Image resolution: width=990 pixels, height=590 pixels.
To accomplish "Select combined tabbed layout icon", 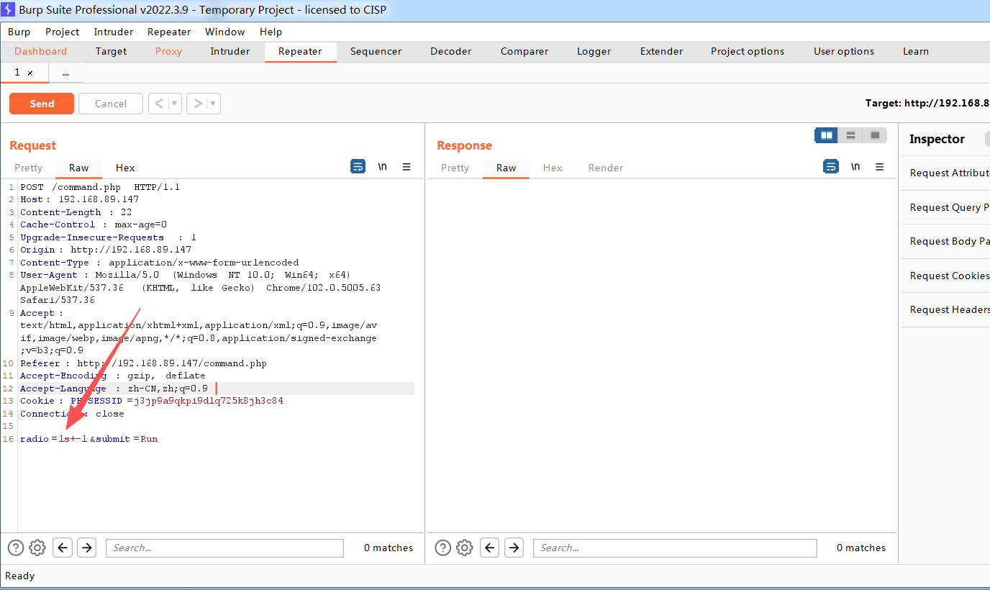I will pos(875,135).
